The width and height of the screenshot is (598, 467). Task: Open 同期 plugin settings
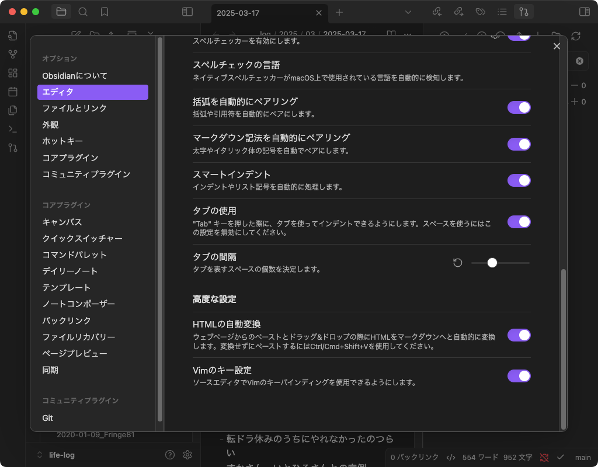93,370
